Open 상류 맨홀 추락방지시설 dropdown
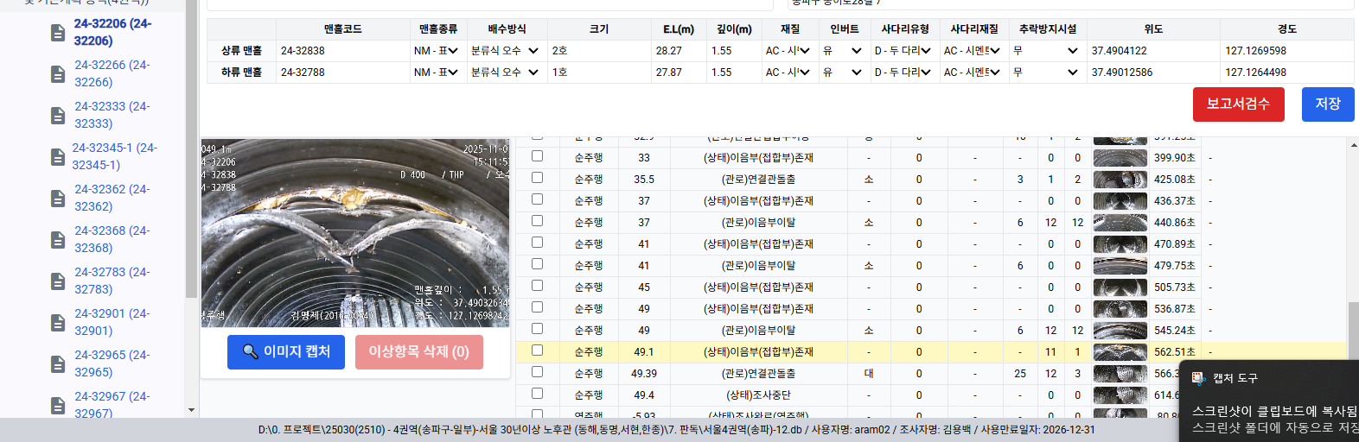 pos(1046,51)
